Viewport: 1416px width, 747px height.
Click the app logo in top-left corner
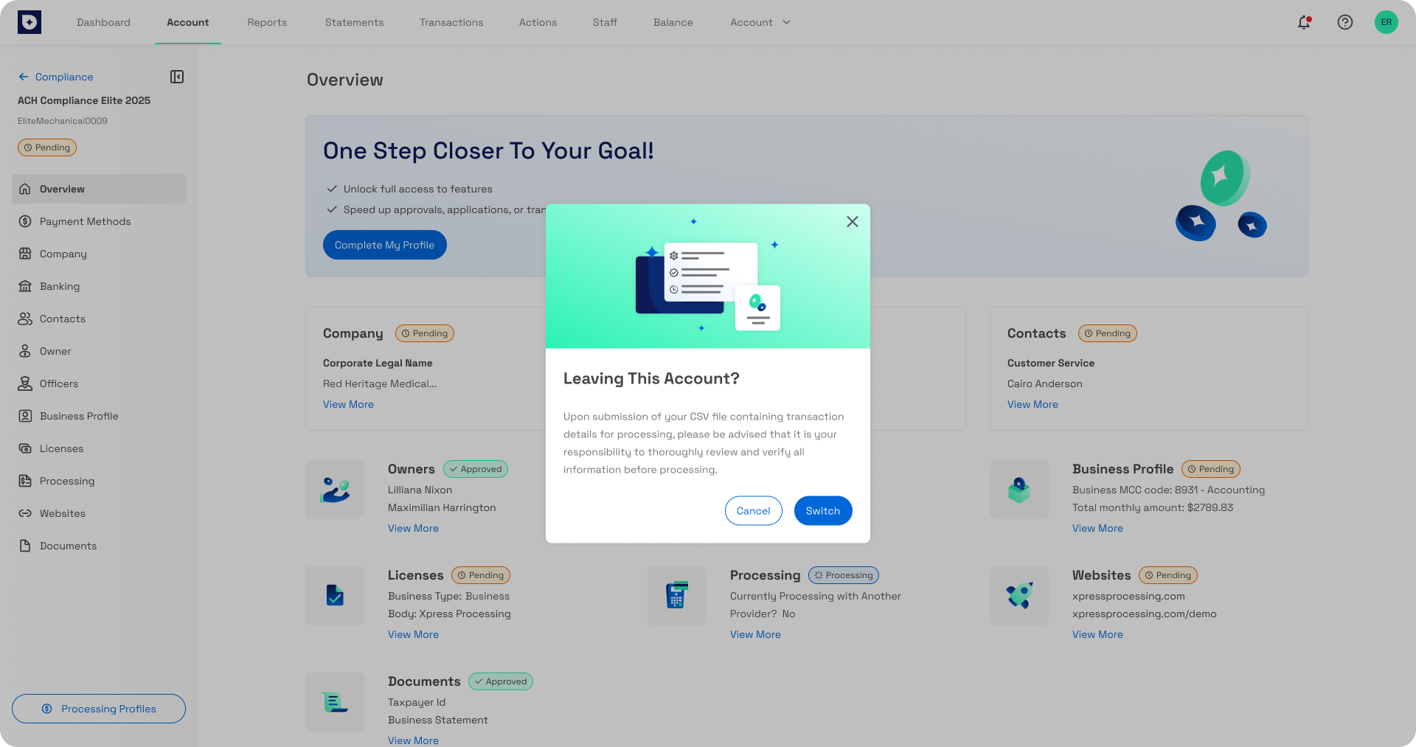[29, 21]
